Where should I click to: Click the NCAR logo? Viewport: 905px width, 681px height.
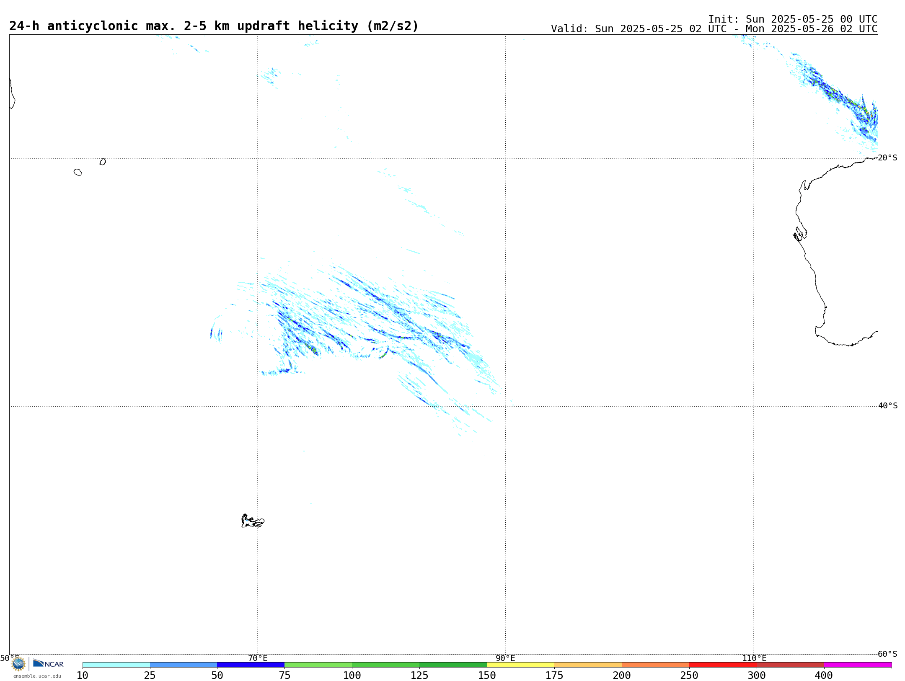48,664
